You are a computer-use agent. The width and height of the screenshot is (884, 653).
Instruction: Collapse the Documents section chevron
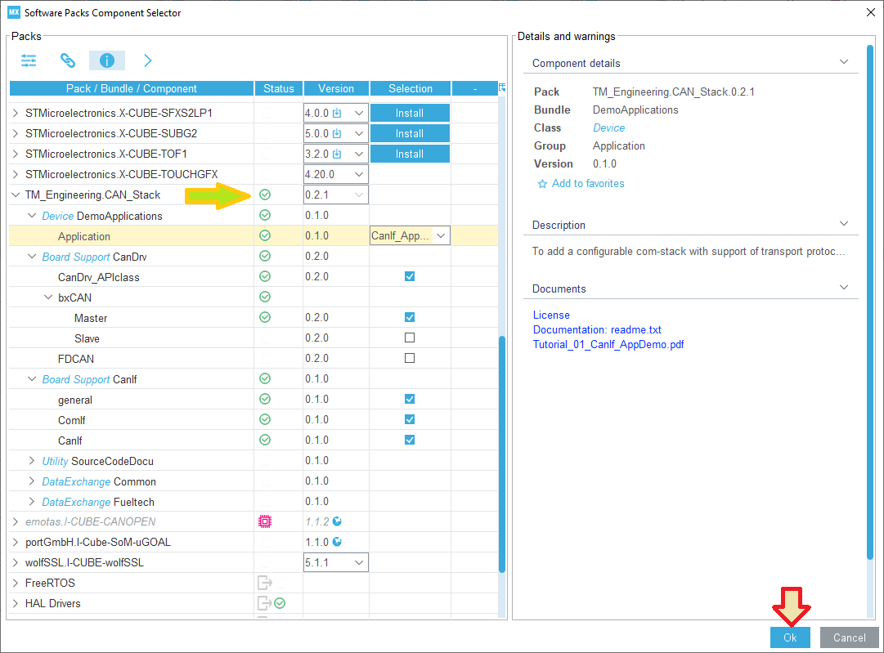pos(844,288)
